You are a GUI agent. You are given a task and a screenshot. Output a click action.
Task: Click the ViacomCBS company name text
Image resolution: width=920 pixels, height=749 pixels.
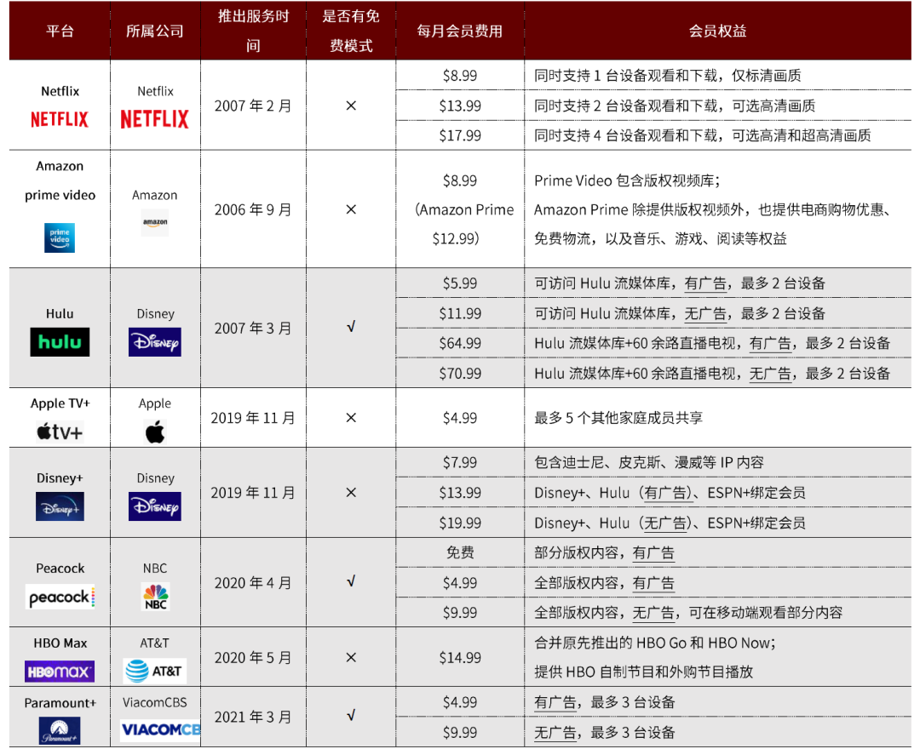[x=155, y=703]
